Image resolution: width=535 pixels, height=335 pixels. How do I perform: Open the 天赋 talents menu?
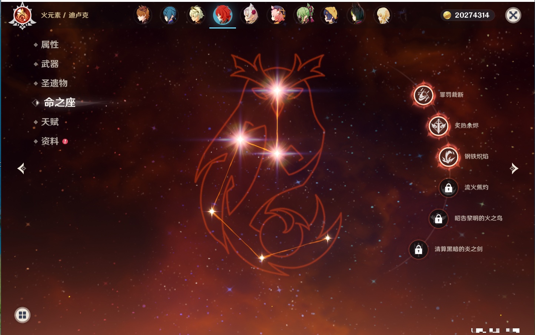point(50,122)
